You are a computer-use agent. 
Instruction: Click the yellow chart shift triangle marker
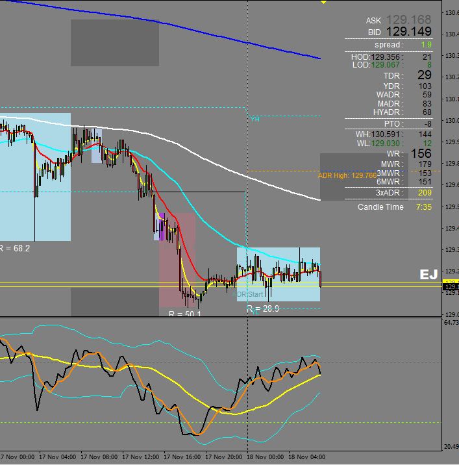[x=323, y=3]
